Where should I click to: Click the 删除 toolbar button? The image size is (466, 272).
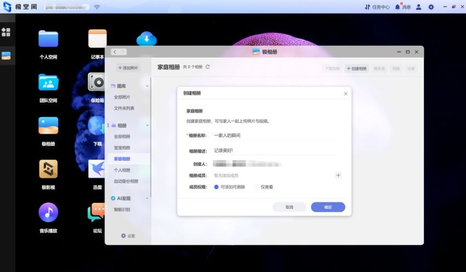(396, 69)
